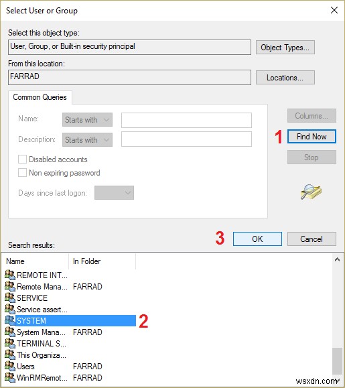345x388 pixels.
Task: Click the group icon beside System Mana...
Action: [10, 332]
